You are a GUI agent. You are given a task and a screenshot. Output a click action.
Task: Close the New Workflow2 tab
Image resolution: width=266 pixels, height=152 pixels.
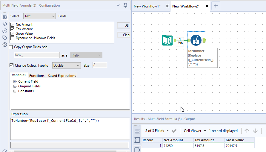[x=207, y=6]
